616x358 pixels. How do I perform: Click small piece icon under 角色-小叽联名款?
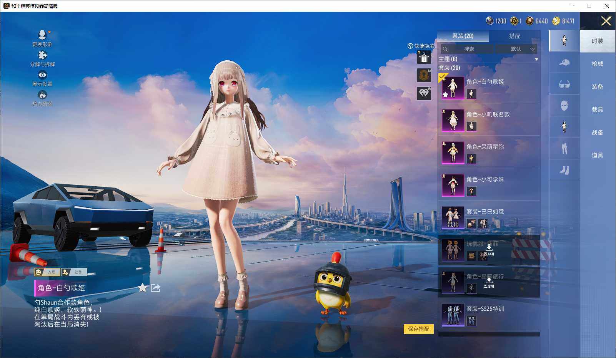tap(471, 126)
